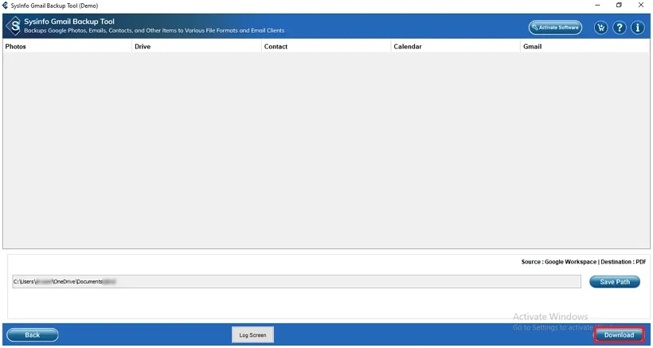Minimize the Gmail Backup Tool window
This screenshot has height=348, width=653.
click(597, 6)
